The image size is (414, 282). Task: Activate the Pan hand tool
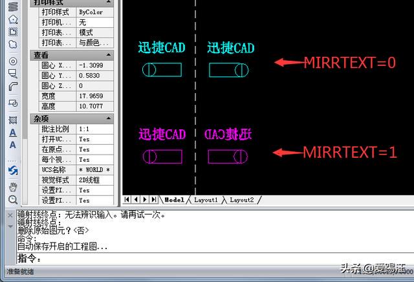pos(13,187)
